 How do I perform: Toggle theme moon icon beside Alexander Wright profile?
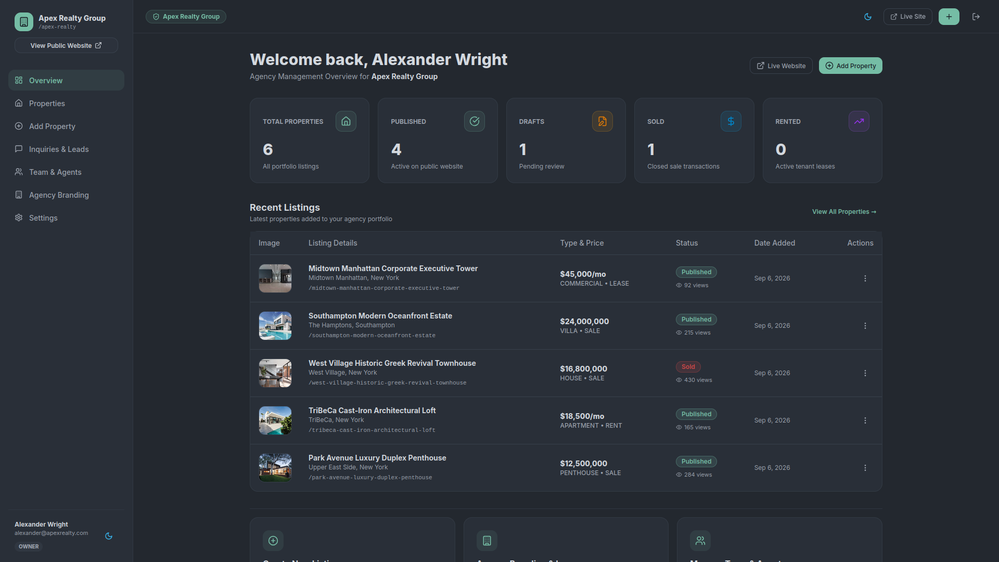pyautogui.click(x=109, y=536)
